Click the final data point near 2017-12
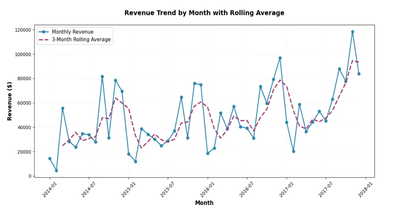 click(x=359, y=74)
